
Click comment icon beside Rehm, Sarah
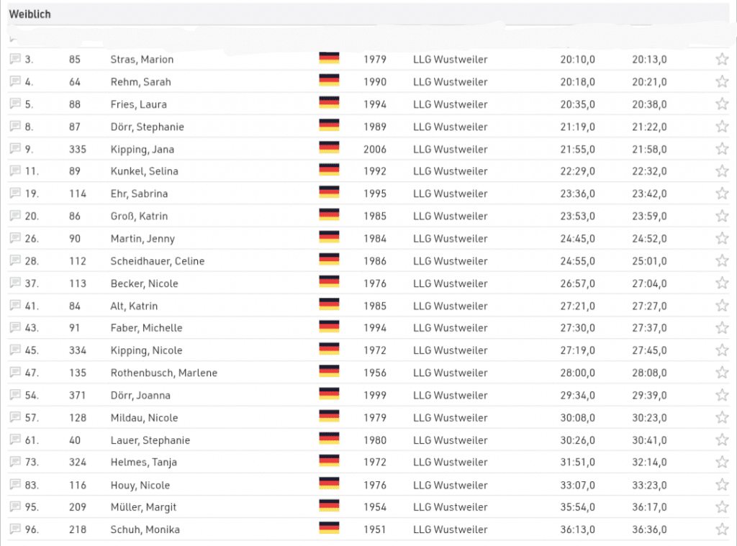click(x=15, y=81)
